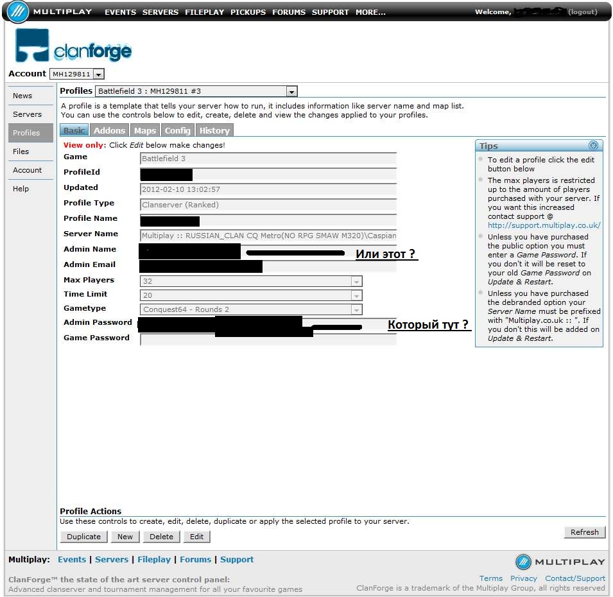Open the MORE... menu in the top bar
Screen dimensions: 613x597
[x=370, y=12]
